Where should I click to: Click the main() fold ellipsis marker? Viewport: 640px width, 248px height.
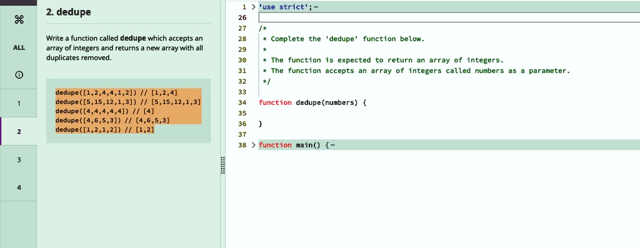click(332, 145)
